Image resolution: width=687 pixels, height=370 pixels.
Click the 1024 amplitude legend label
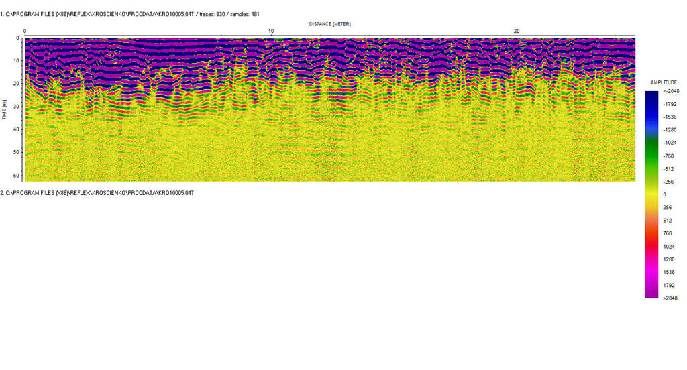[668, 247]
